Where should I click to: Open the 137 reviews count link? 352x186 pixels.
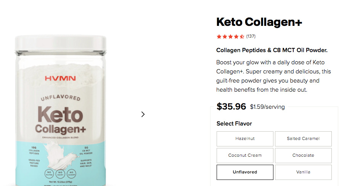click(x=251, y=37)
